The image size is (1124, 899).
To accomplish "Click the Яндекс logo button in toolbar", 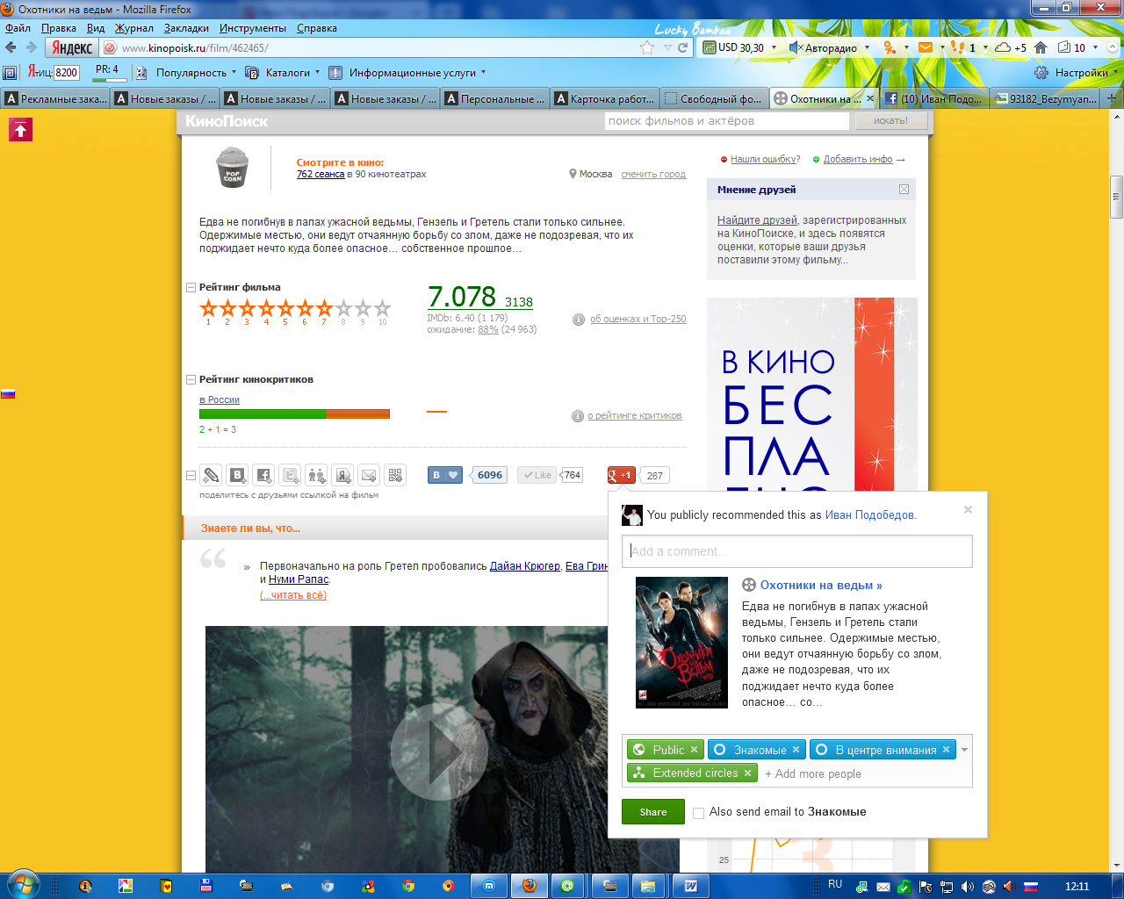I will pyautogui.click(x=71, y=47).
